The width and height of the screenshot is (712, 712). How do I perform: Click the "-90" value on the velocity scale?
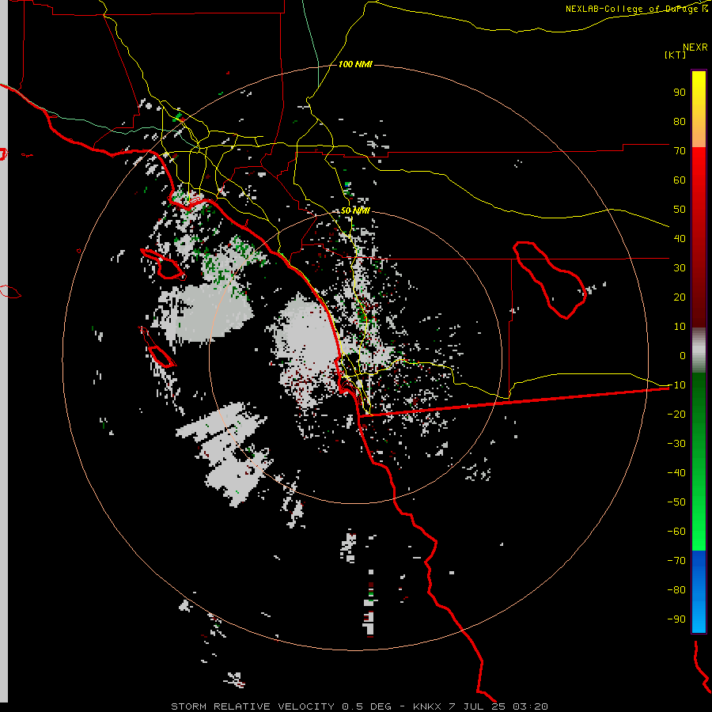tap(676, 619)
